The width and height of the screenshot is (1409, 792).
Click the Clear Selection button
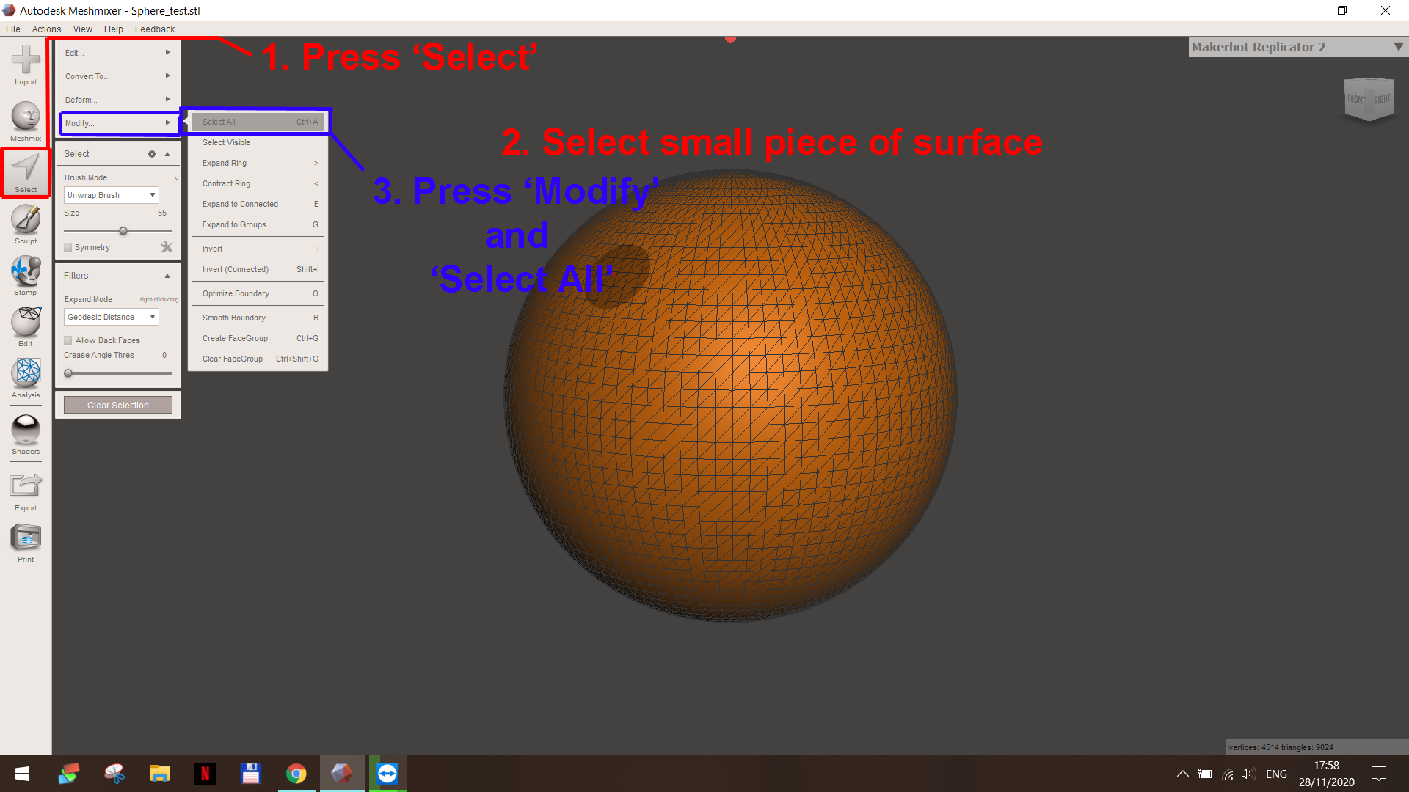118,406
